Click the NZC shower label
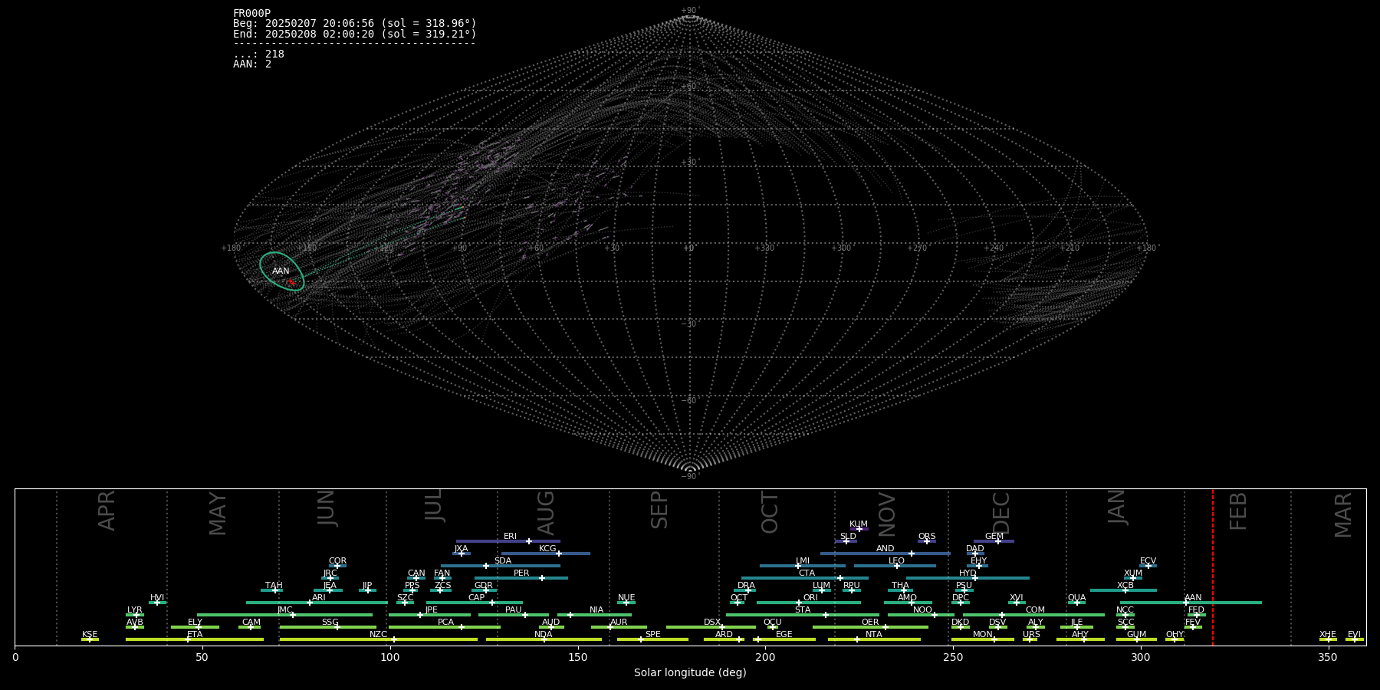The image size is (1380, 690). 378,634
